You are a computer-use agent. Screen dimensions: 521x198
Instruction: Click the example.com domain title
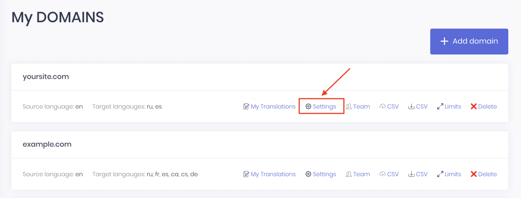click(47, 144)
